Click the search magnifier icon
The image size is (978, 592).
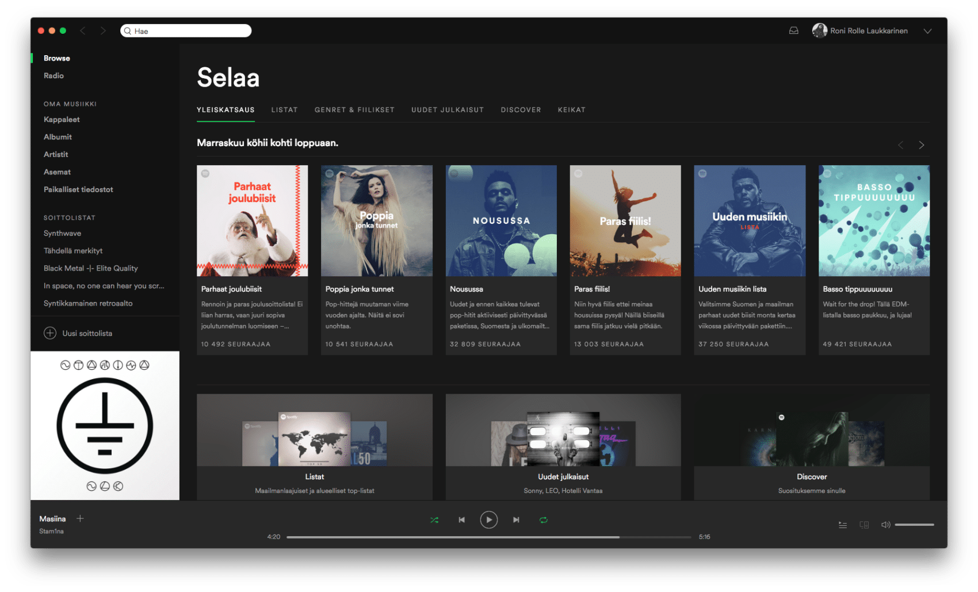[128, 31]
